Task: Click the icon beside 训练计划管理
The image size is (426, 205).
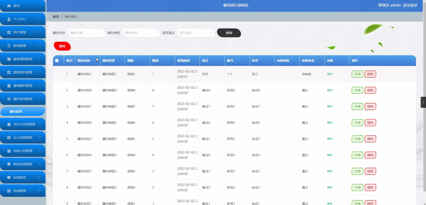Action: click(9, 151)
